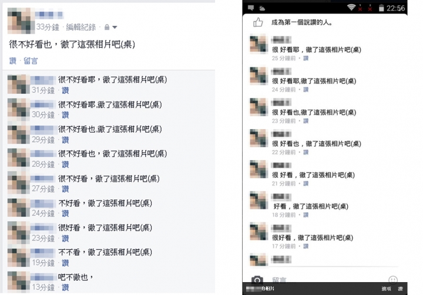Tap the cloud icon in the phone status bar
Image resolution: width=423 pixels, height=295 pixels.
click(x=262, y=8)
